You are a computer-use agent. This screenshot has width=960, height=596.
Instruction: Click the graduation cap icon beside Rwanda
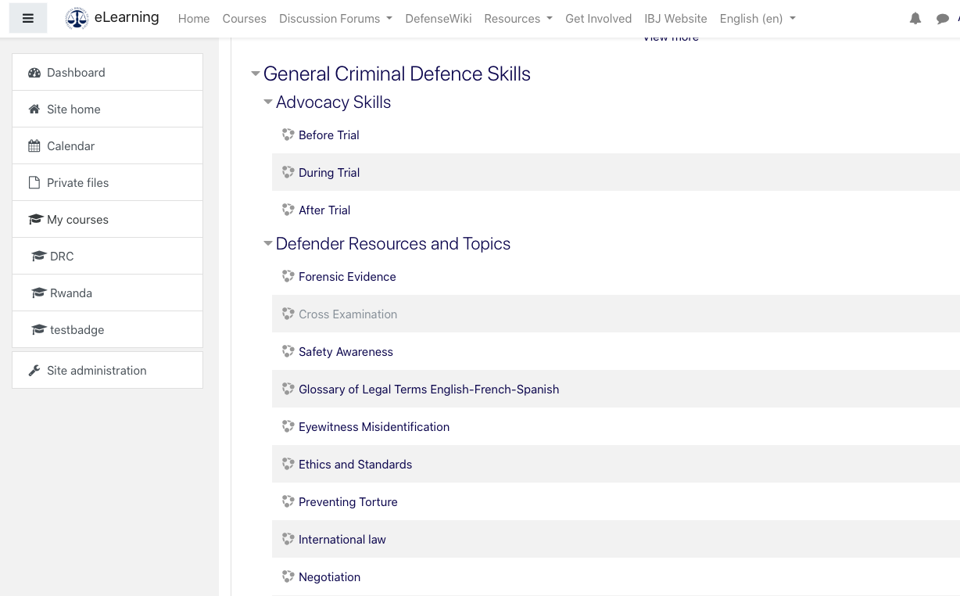pyautogui.click(x=38, y=293)
